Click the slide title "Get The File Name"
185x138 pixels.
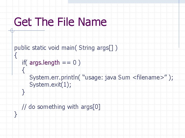click(x=60, y=22)
